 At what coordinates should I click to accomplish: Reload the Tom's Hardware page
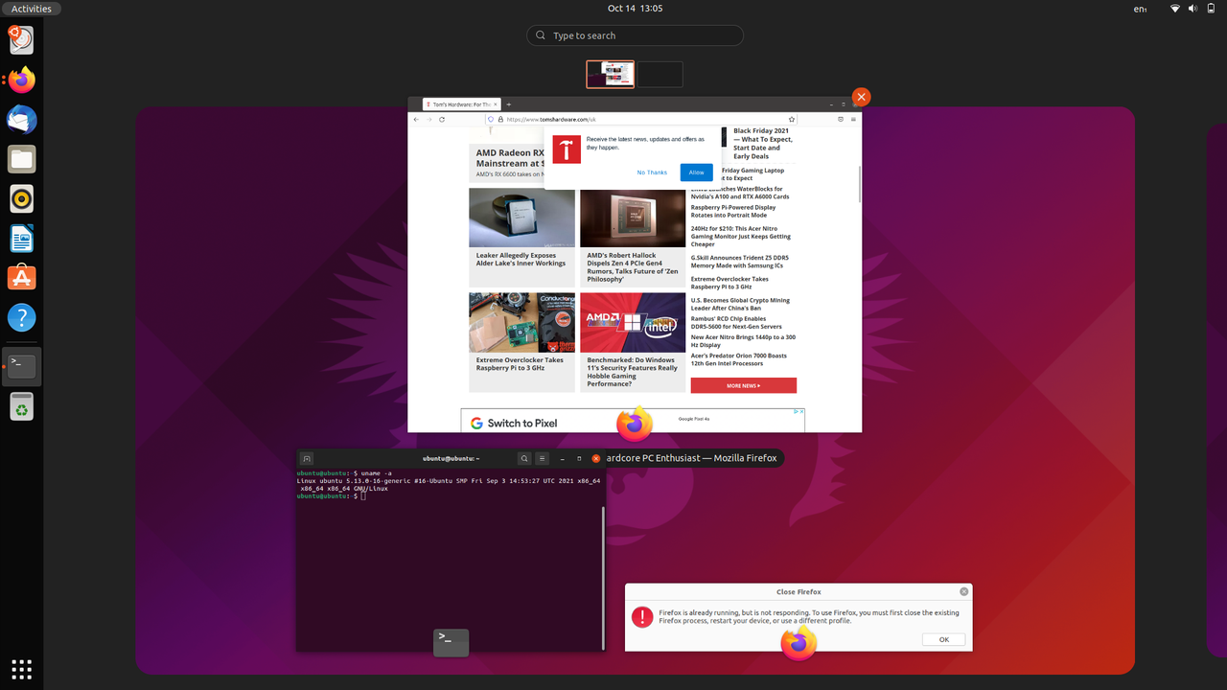pyautogui.click(x=442, y=120)
